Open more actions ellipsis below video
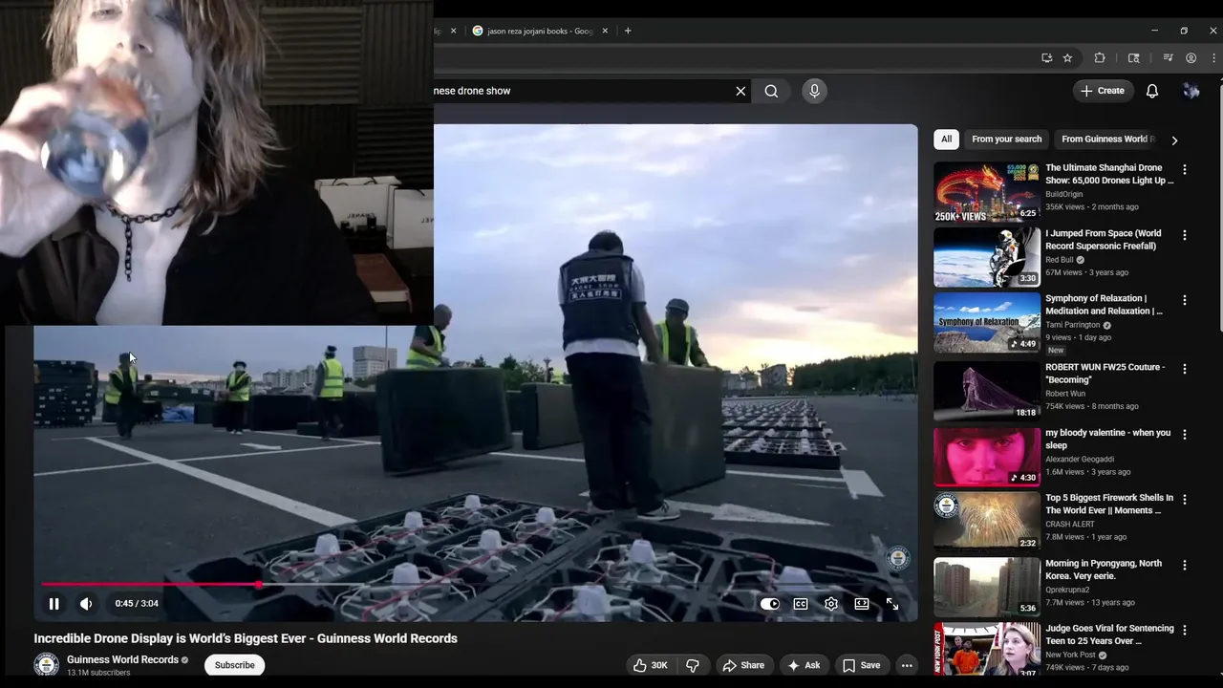This screenshot has height=688, width=1223. [x=907, y=665]
